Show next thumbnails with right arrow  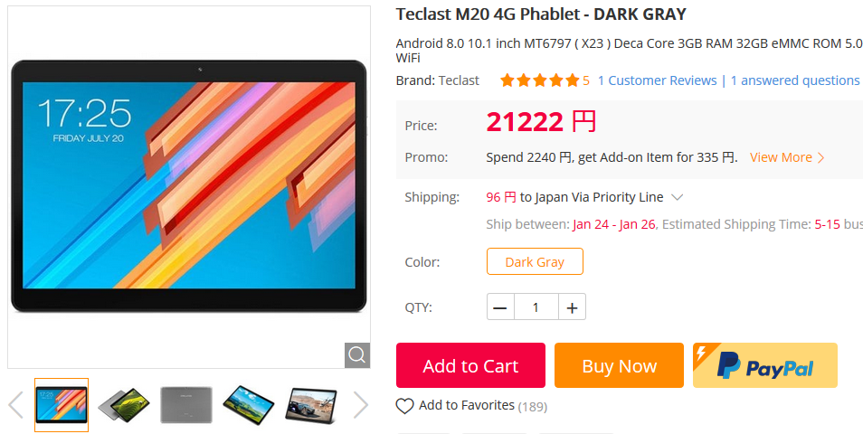click(x=361, y=405)
